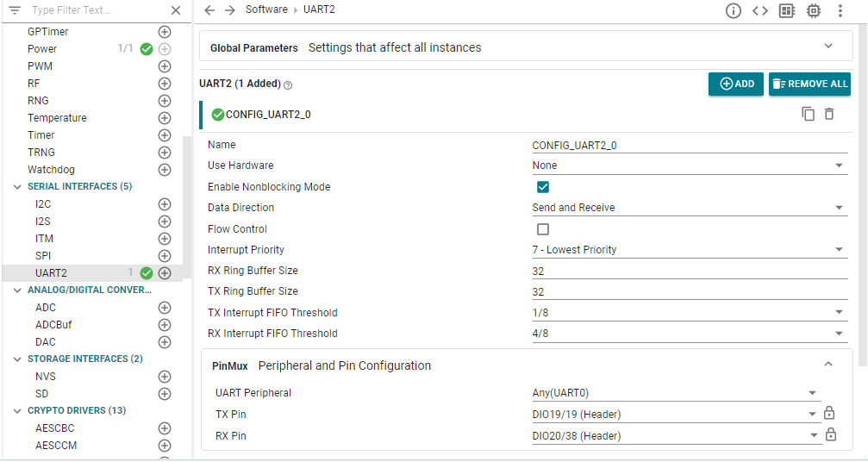868x462 pixels.
Task: Open the Data Direction dropdown
Action: [839, 209]
